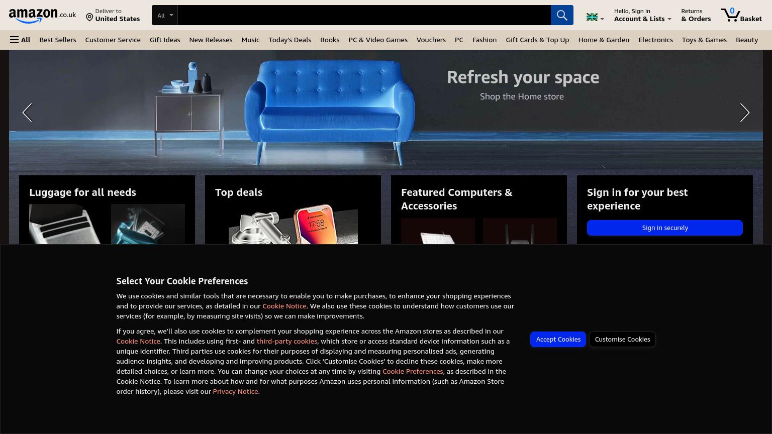Go to previous banner slide arrow
The height and width of the screenshot is (434, 772).
coord(27,113)
